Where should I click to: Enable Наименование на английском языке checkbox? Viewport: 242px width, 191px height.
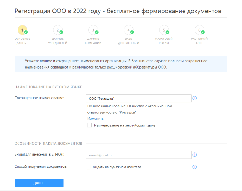pyautogui.click(x=89, y=125)
